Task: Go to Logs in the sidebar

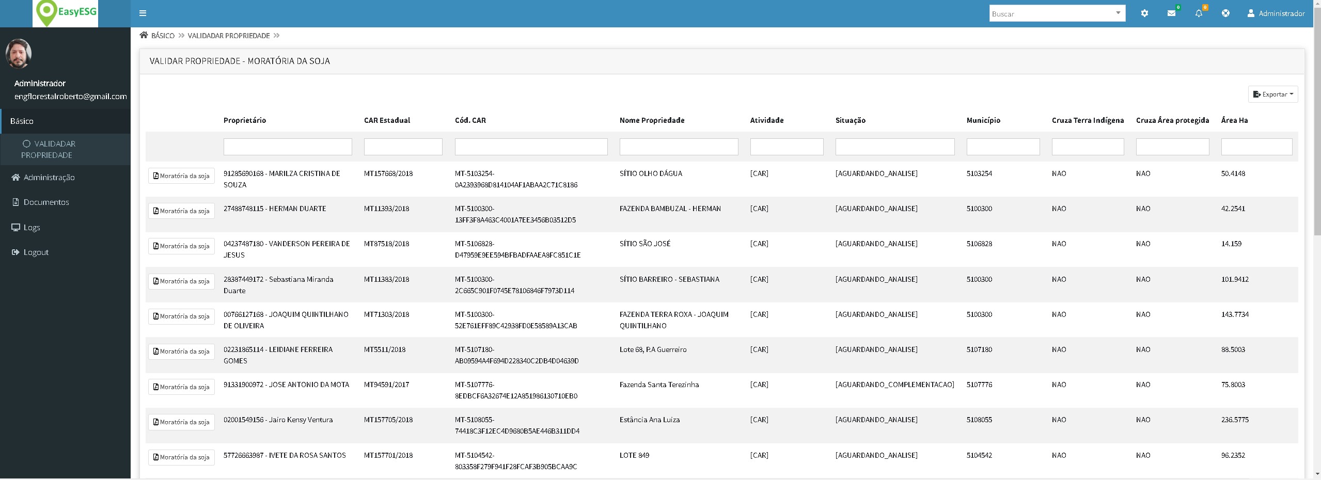Action: [32, 227]
